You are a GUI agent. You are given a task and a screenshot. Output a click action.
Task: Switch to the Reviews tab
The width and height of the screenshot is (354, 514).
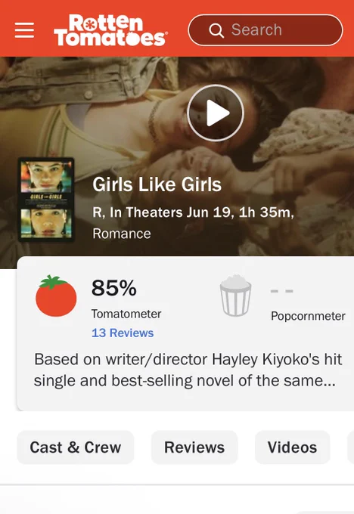[194, 447]
